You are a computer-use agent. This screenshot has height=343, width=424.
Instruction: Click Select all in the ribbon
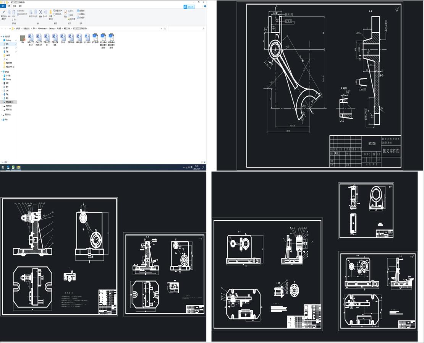[x=81, y=11]
